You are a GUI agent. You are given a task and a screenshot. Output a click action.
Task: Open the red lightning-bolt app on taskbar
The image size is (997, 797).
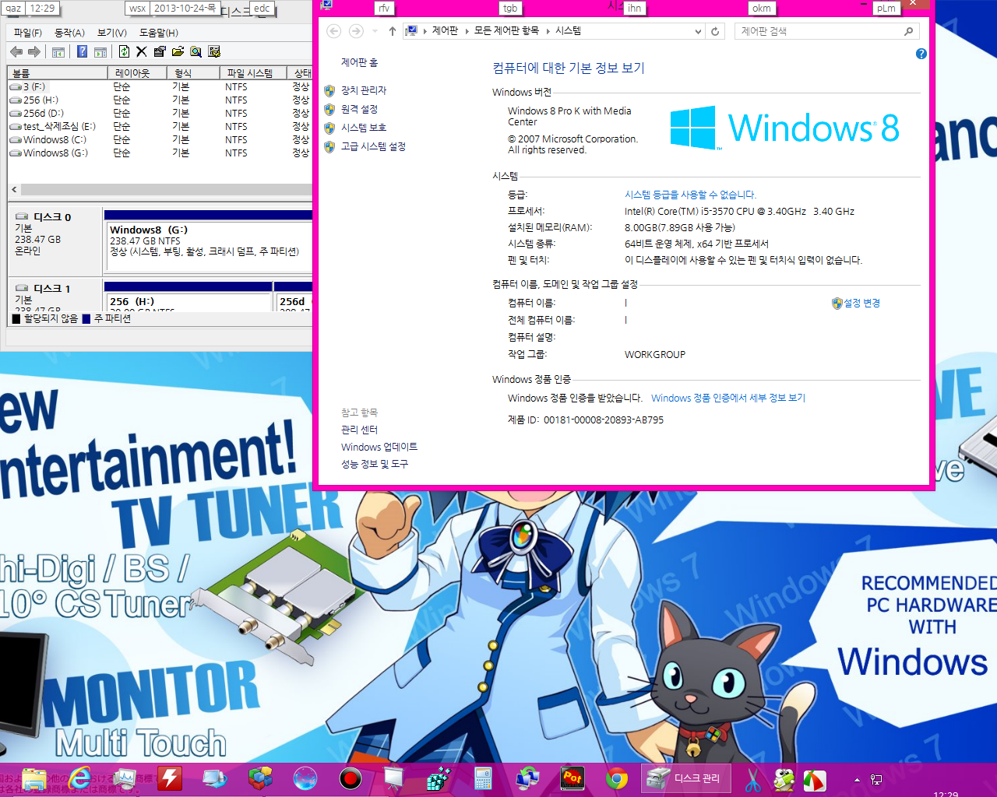tap(170, 778)
